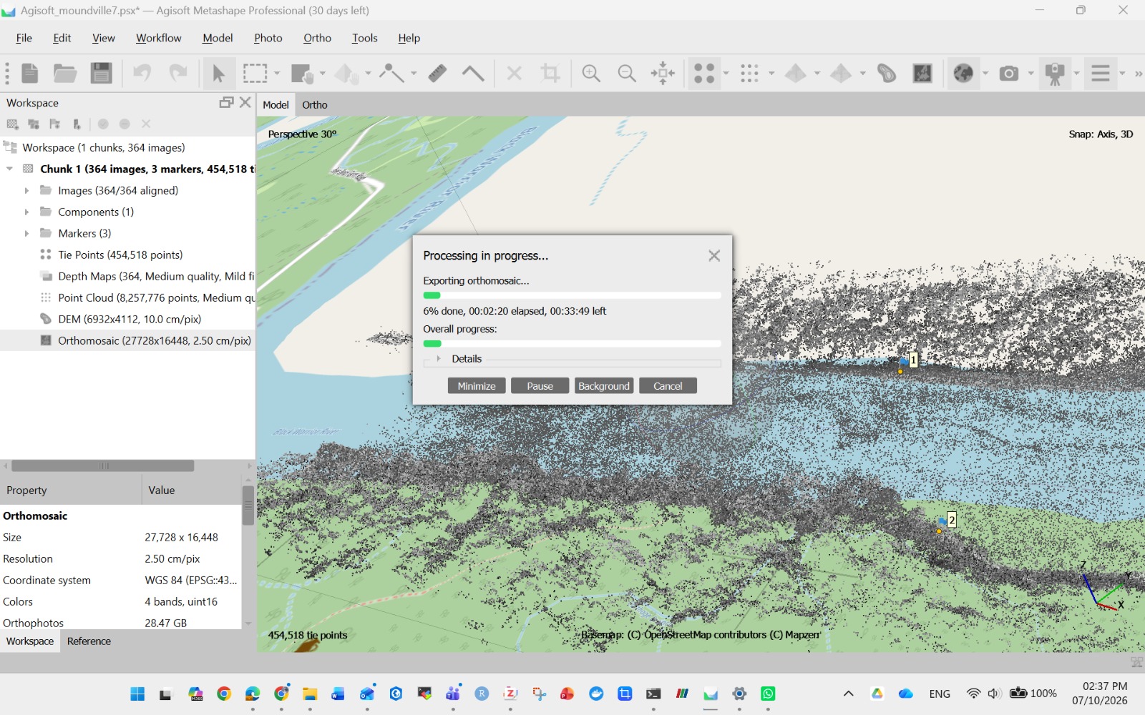Pause the orthomosaic export
This screenshot has width=1145, height=715.
click(540, 386)
